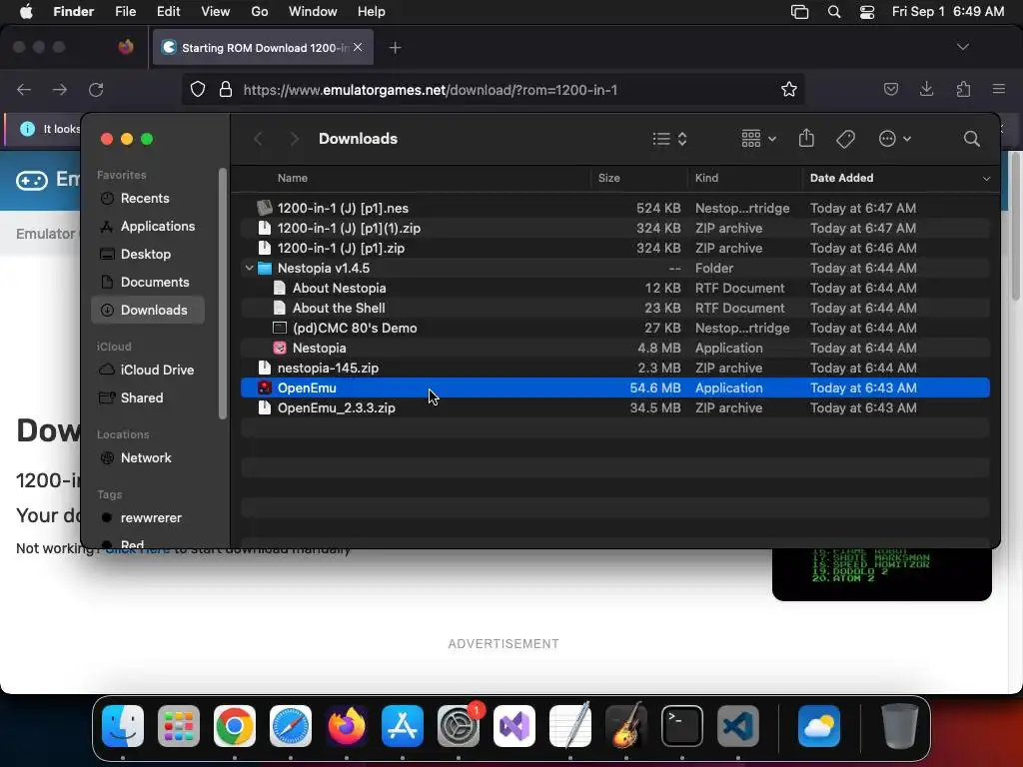Toggle Date Added sort order chevron
Screen dimensions: 1023x767
[x=986, y=178]
